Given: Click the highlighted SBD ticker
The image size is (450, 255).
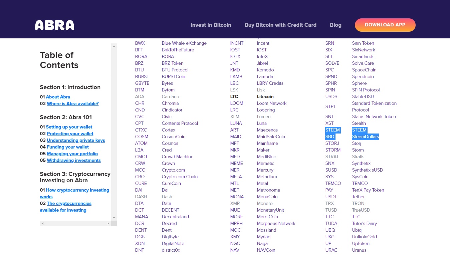Looking at the screenshot, I should coord(330,137).
